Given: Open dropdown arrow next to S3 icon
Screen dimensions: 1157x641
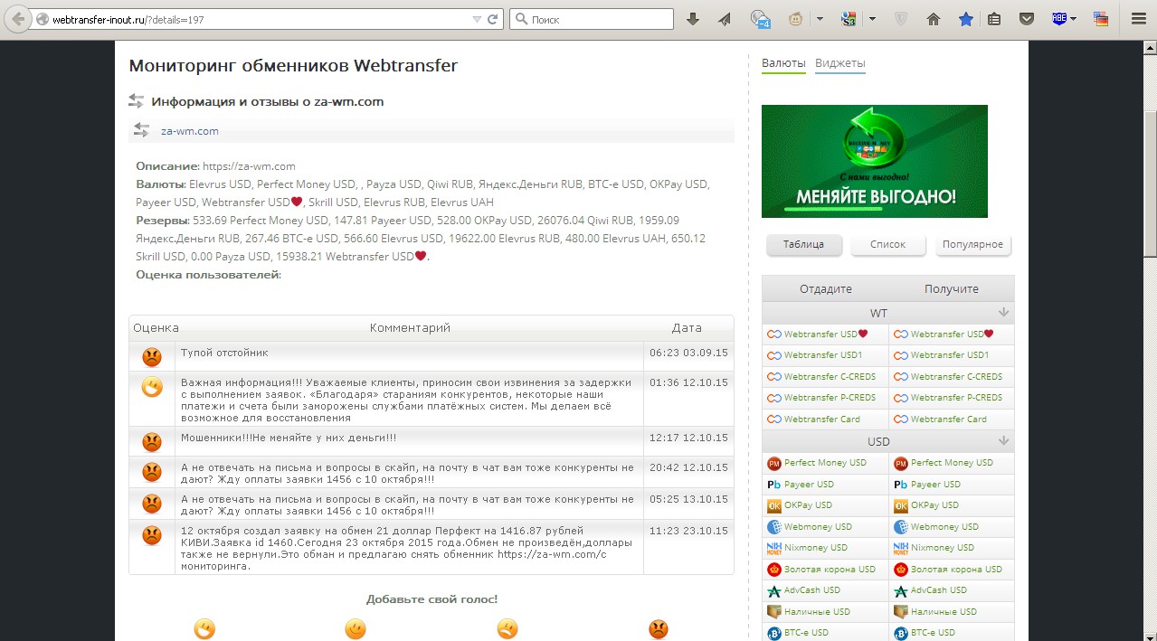Looking at the screenshot, I should (x=872, y=19).
